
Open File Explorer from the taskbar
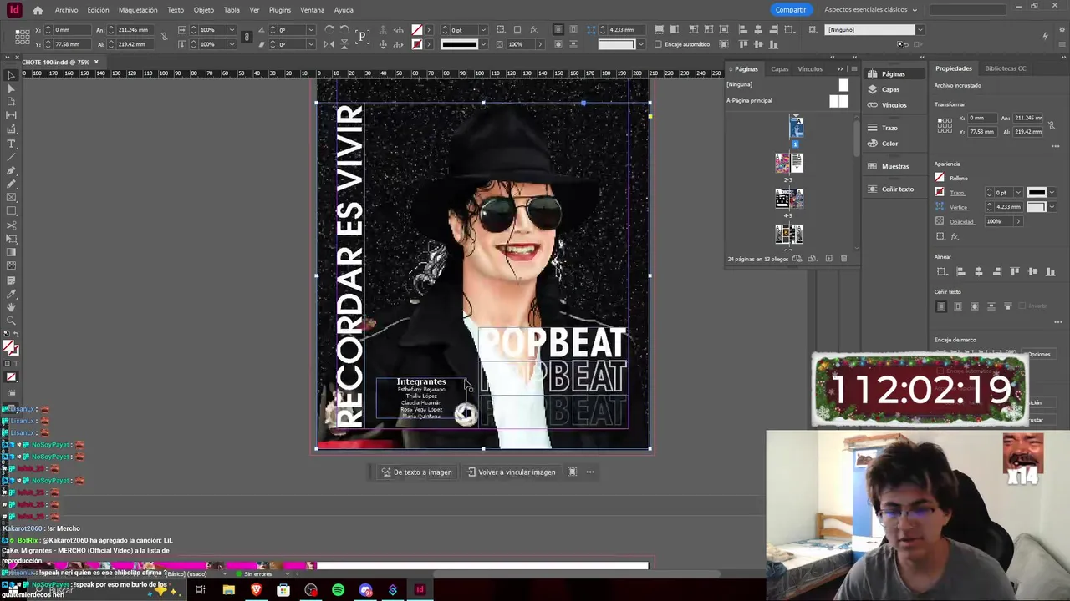[x=228, y=591]
